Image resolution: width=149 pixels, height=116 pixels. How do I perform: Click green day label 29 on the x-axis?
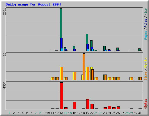click(x=131, y=113)
